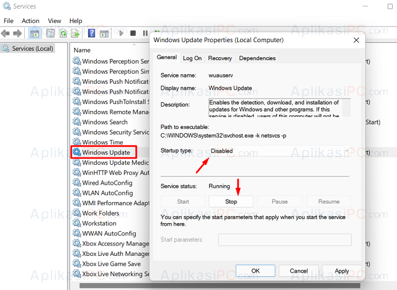The height and width of the screenshot is (290, 397).
Task: Select the Xbox Accessory Management row
Action: tap(110, 244)
